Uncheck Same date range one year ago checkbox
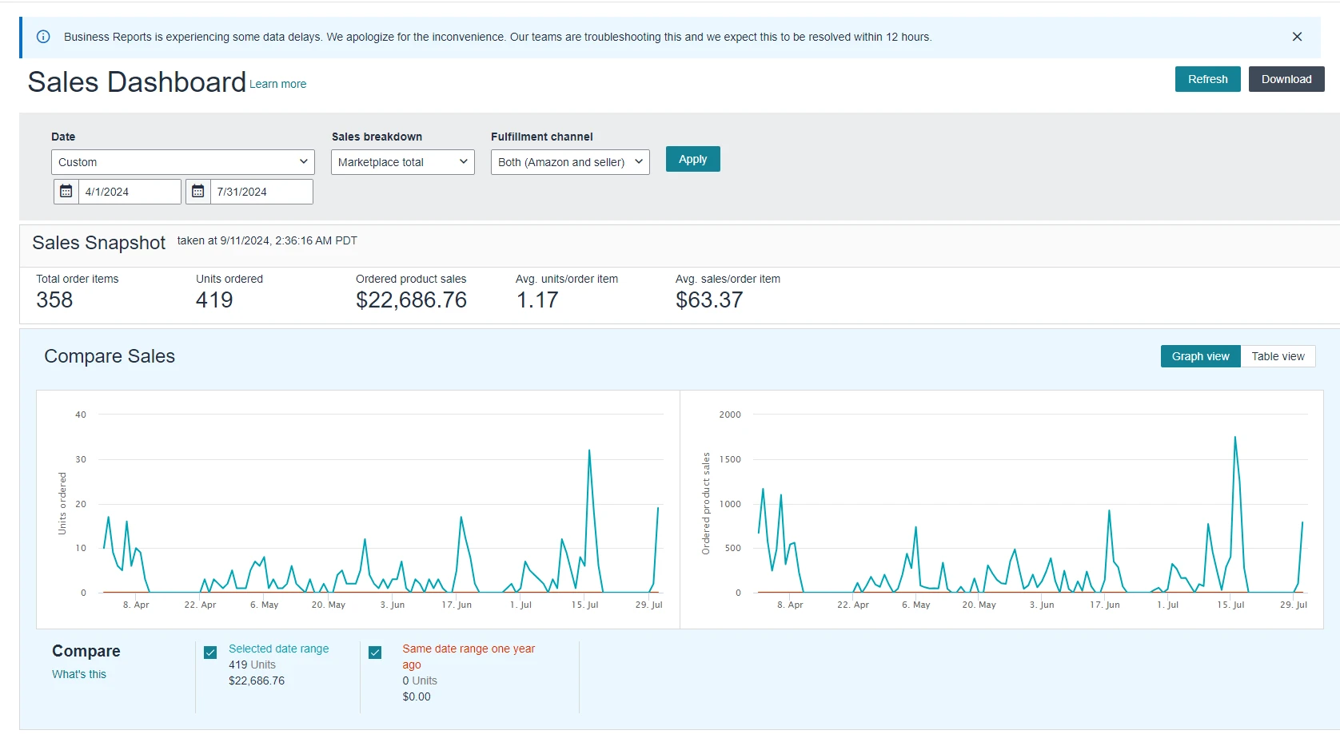This screenshot has height=734, width=1340. coord(375,653)
